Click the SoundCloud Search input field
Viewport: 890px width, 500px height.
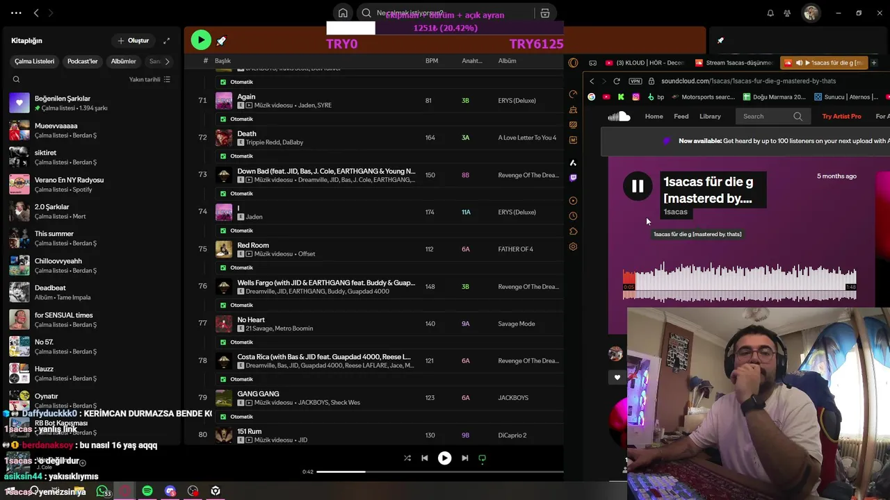[772, 117]
